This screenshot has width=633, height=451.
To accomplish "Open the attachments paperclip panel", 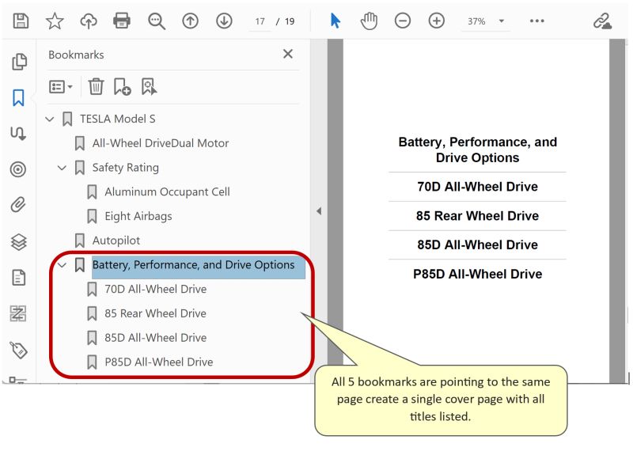I will coord(18,205).
